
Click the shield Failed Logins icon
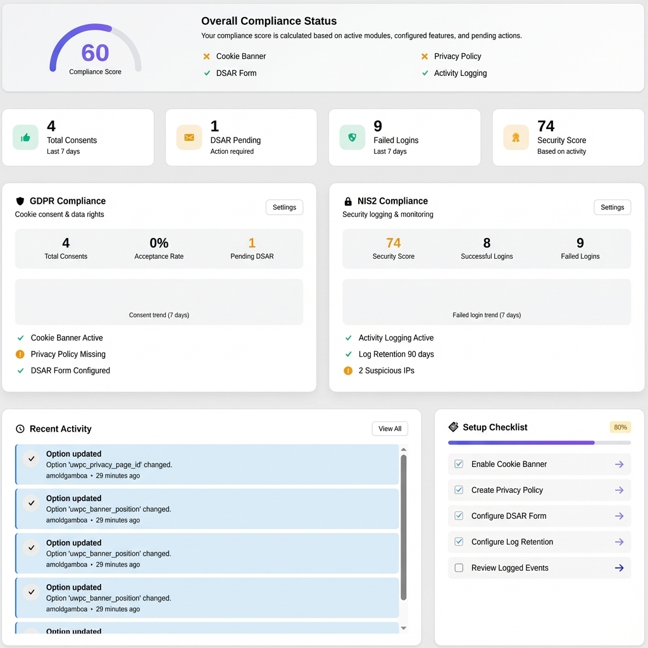click(351, 137)
